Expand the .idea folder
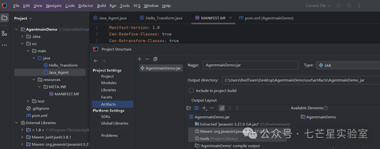Screen dimensions: 380x149 coord(22,37)
